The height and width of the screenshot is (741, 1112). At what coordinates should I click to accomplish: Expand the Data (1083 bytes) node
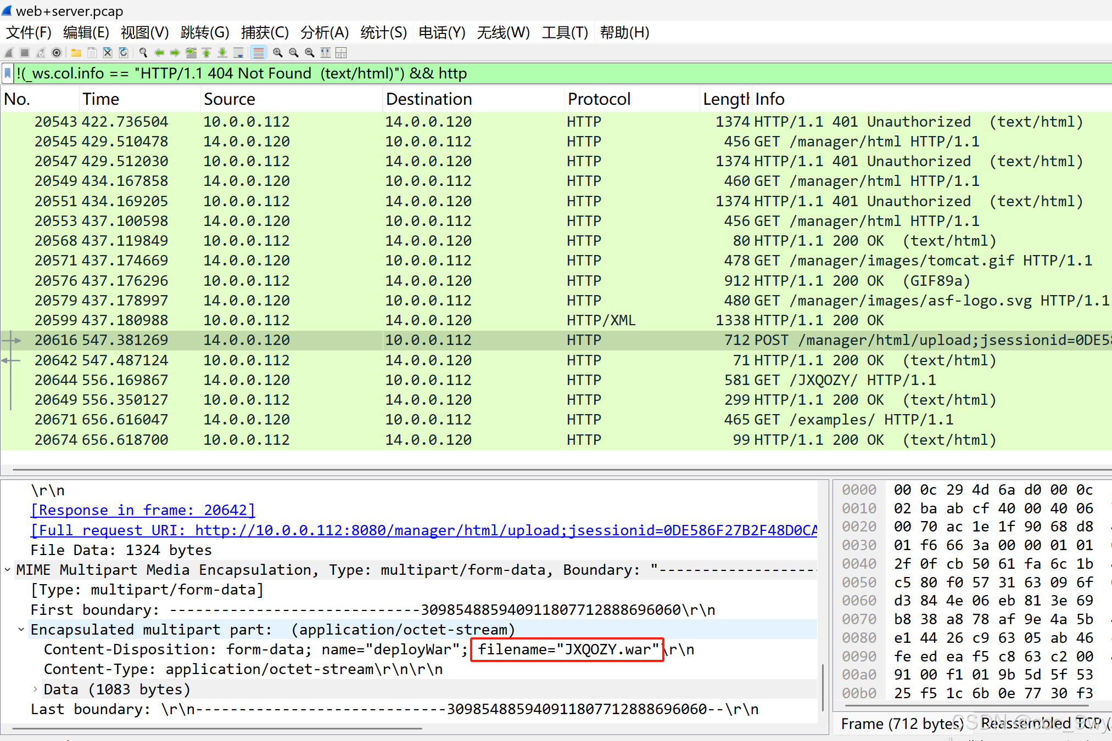[x=35, y=689]
